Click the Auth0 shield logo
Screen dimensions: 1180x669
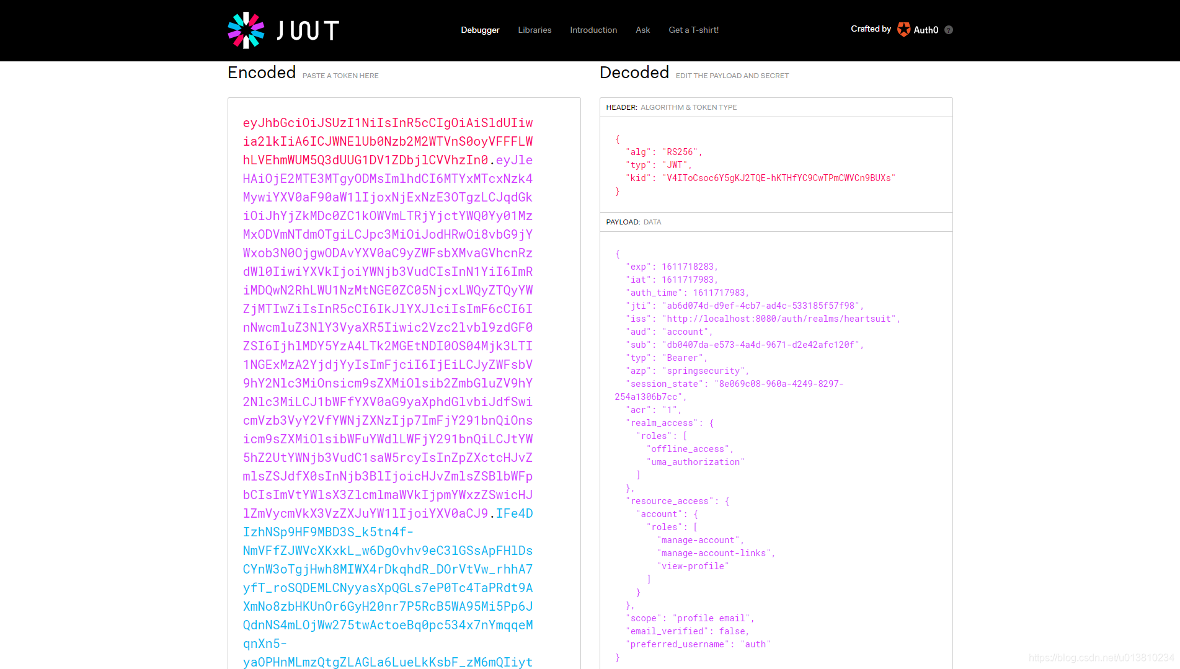click(903, 29)
